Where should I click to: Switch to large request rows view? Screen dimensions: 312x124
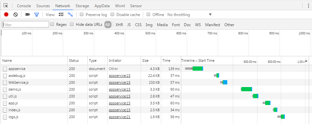(x=61, y=14)
